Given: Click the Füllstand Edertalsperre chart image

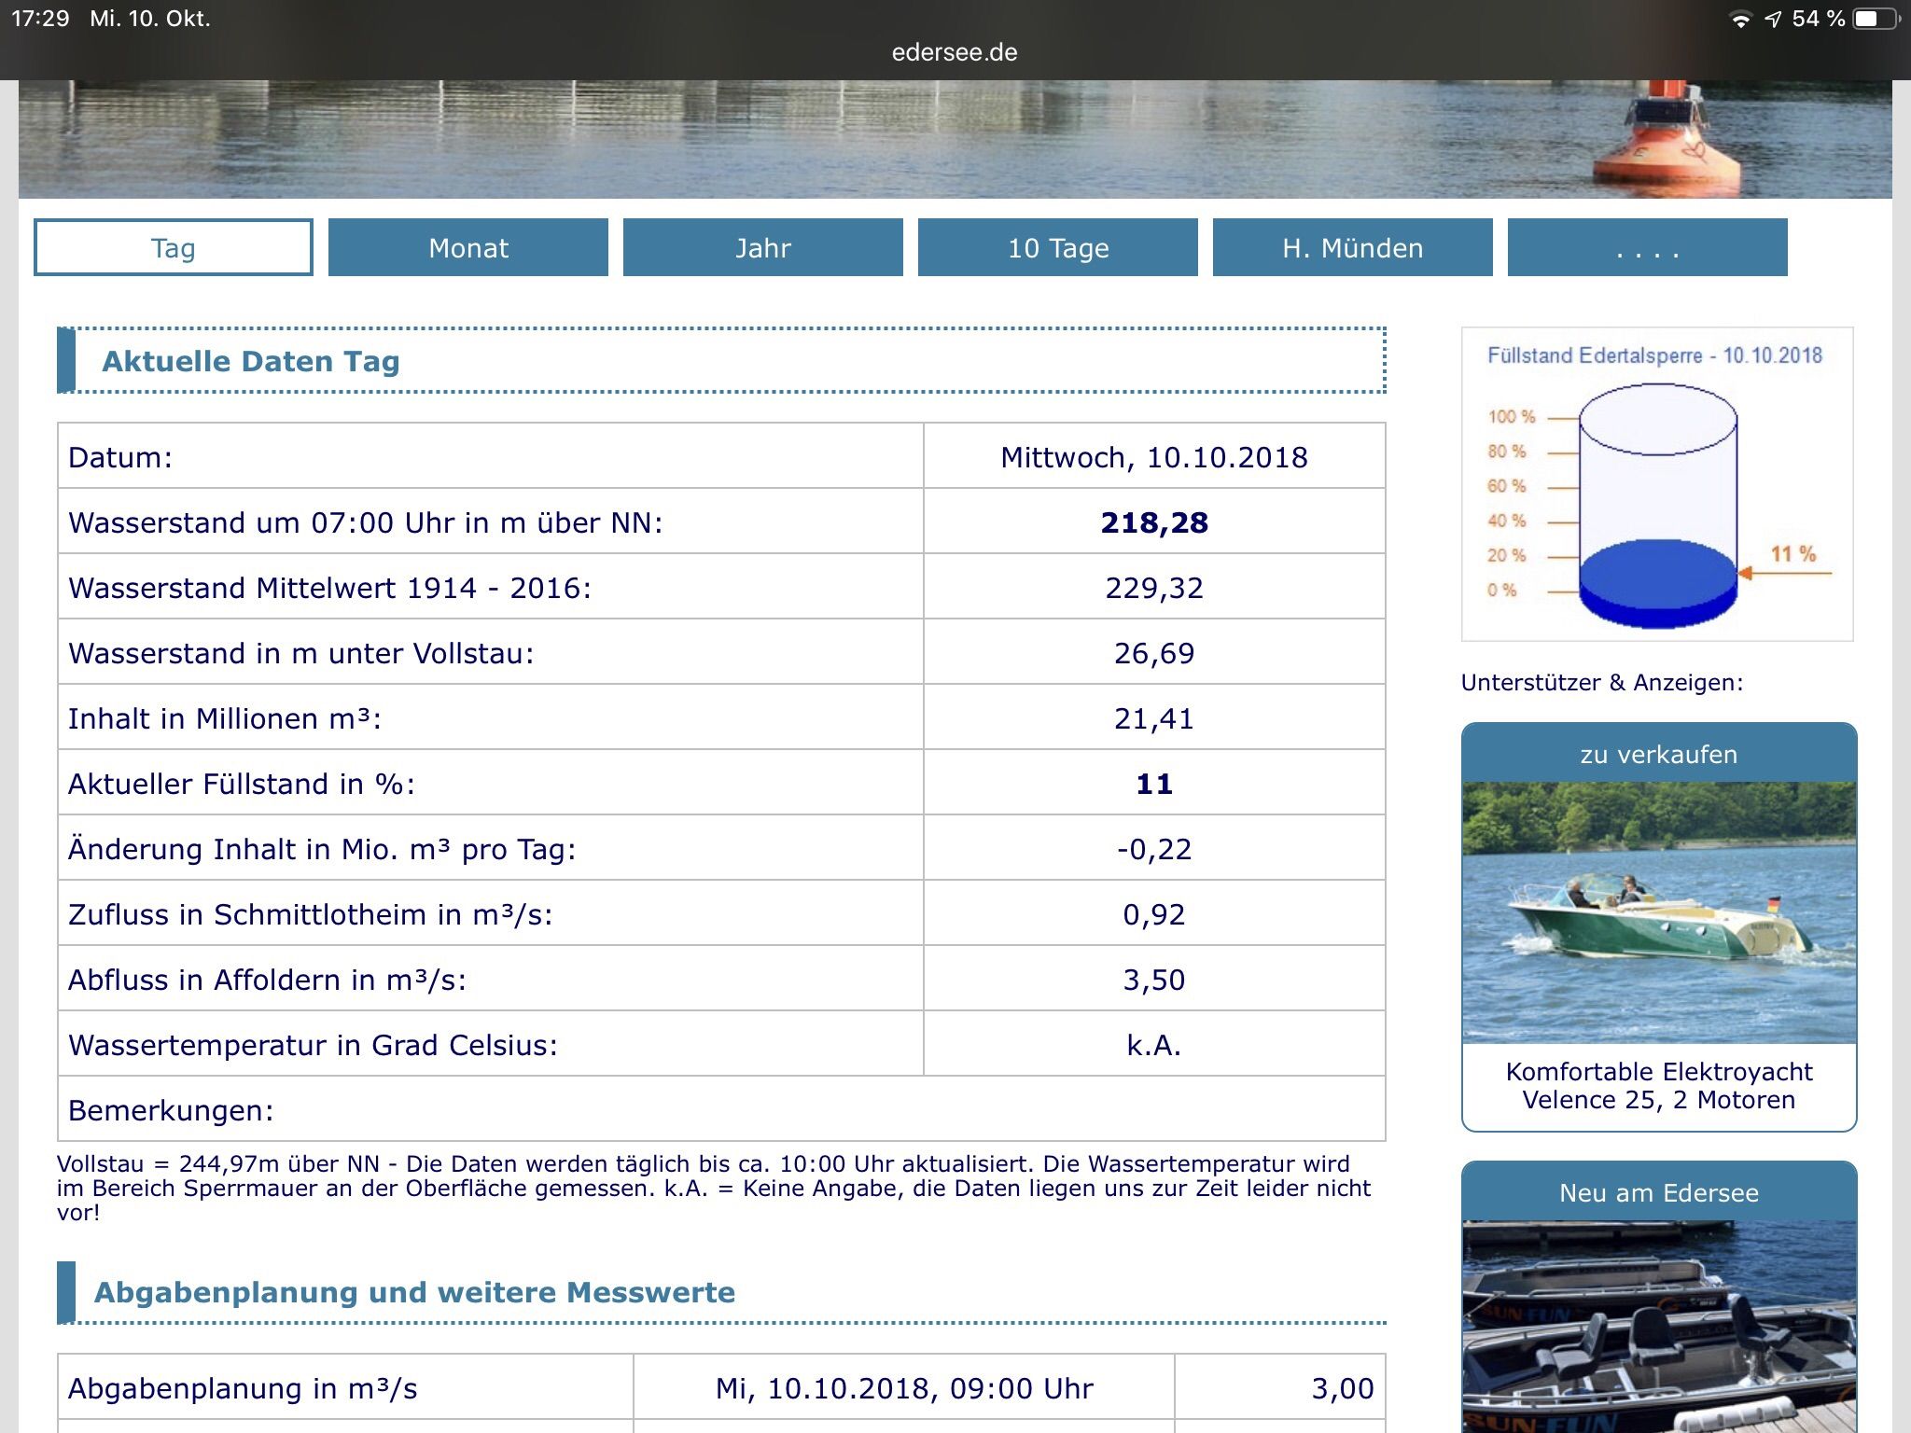Looking at the screenshot, I should (1657, 484).
